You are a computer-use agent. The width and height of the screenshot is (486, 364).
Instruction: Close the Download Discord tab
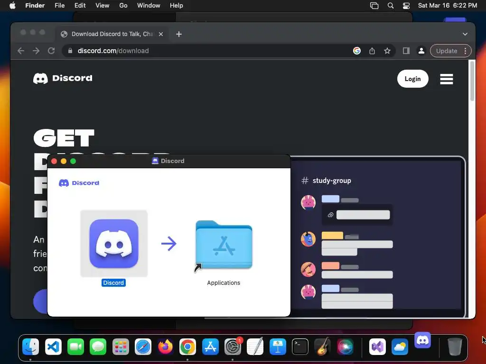(160, 34)
